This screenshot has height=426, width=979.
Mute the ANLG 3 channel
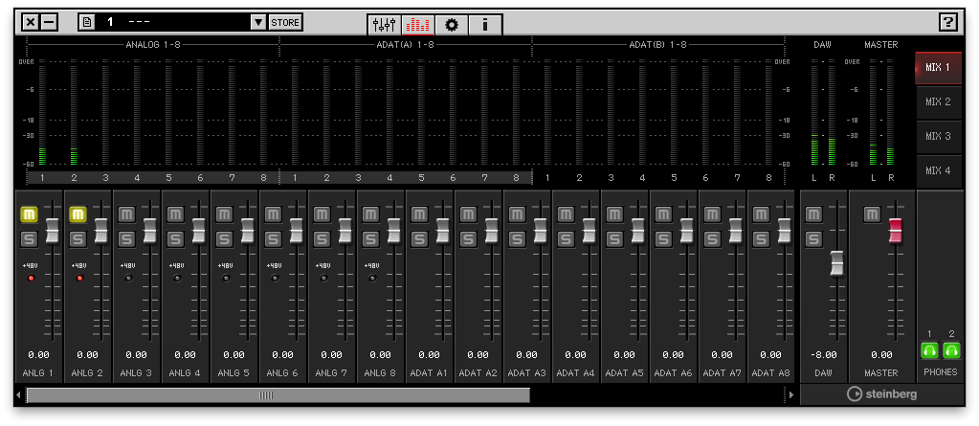(x=126, y=214)
